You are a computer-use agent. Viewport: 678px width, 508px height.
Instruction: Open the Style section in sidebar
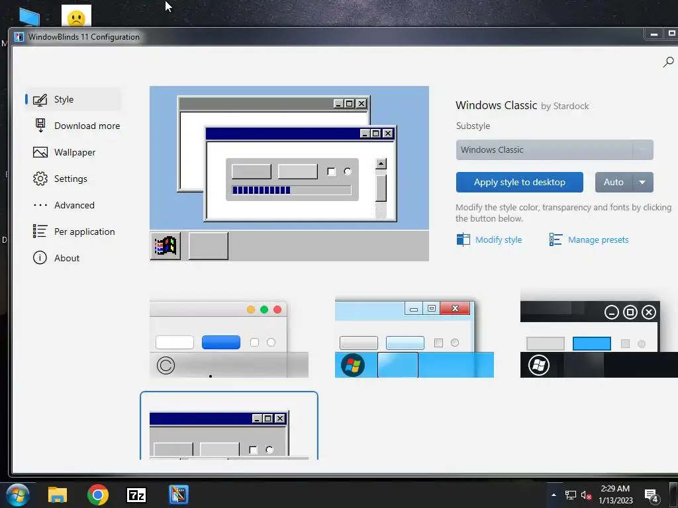click(73, 99)
